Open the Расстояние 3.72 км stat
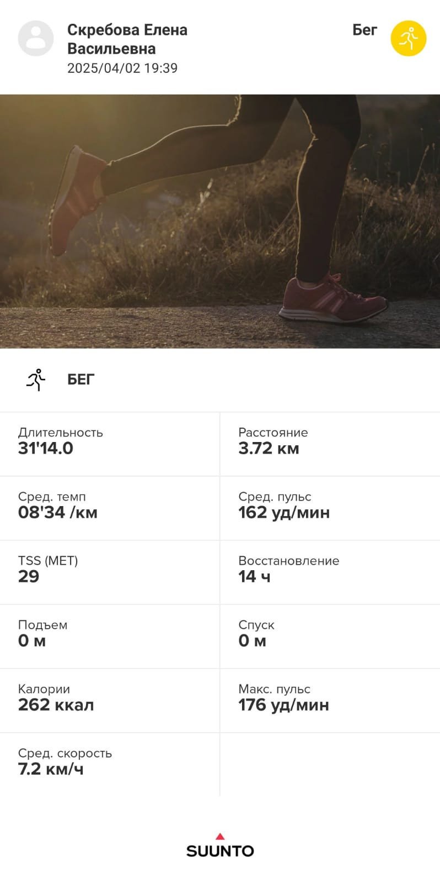440x884 pixels. pyautogui.click(x=330, y=444)
